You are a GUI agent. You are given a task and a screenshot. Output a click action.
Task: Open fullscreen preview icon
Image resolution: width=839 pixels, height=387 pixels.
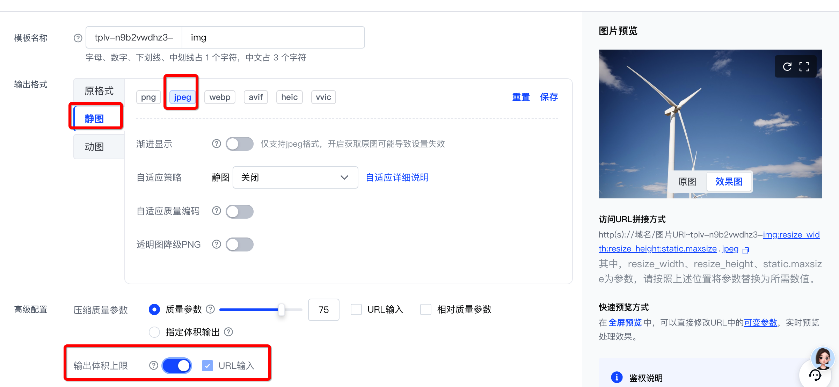[804, 67]
